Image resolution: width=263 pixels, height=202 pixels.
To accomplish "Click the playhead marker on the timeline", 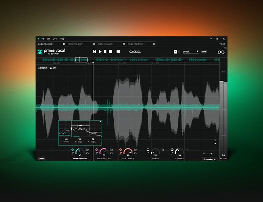I will 93,63.
